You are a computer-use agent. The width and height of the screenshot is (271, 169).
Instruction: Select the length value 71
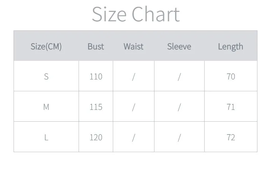point(231,107)
